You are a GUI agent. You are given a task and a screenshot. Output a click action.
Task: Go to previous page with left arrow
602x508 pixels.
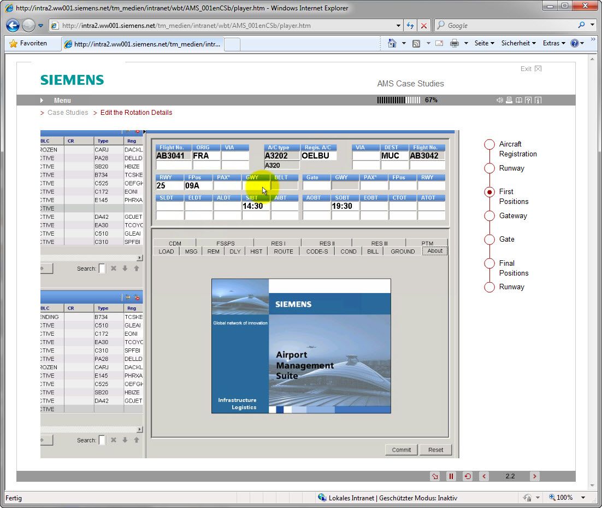click(x=484, y=476)
